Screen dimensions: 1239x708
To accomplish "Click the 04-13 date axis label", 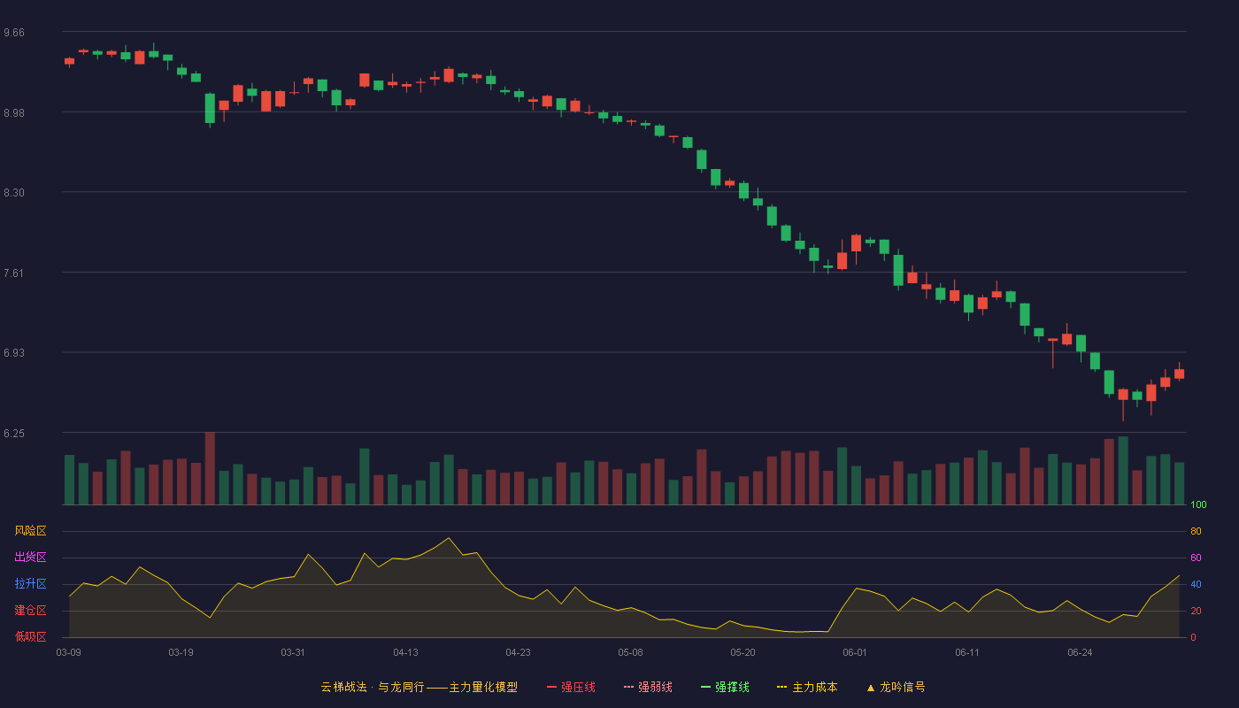I will click(x=405, y=652).
